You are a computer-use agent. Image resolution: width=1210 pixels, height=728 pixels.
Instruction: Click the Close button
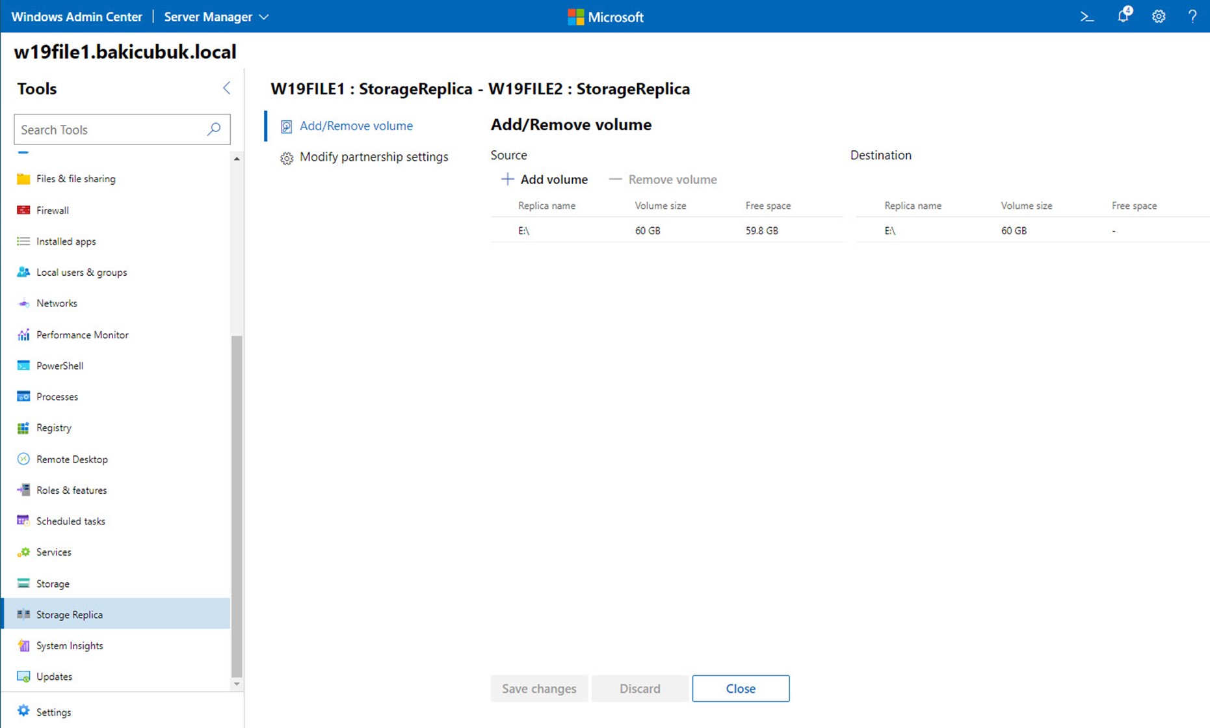tap(741, 688)
